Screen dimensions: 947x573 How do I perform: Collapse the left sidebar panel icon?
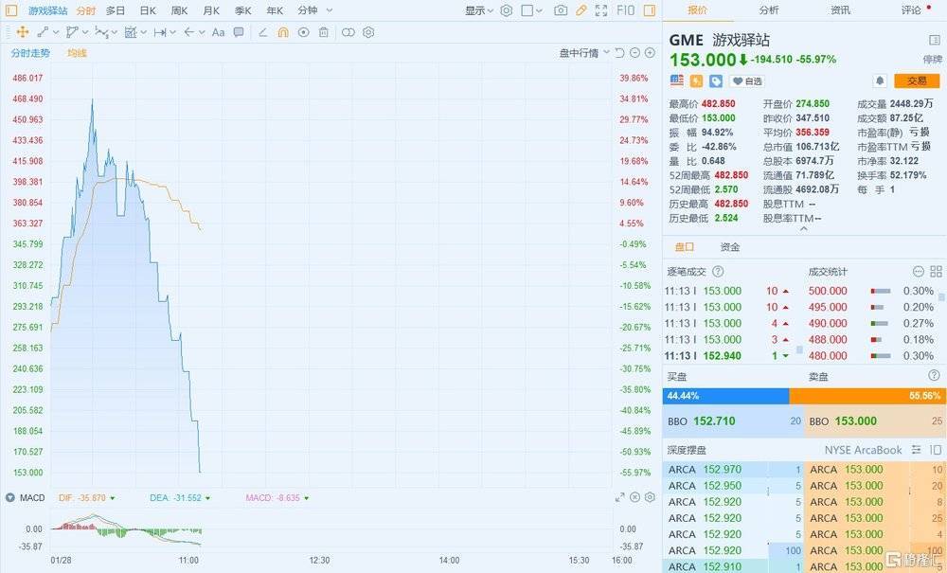(x=10, y=10)
